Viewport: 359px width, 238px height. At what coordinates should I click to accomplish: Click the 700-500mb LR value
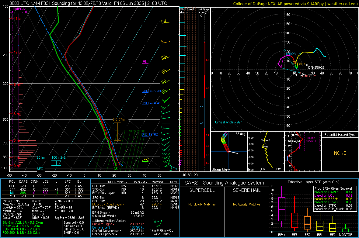coord(21,233)
